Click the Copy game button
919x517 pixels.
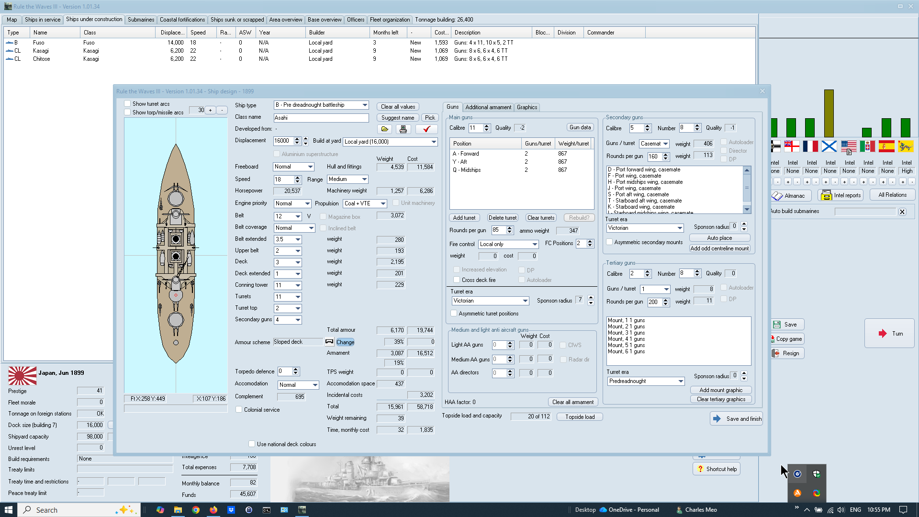787,339
